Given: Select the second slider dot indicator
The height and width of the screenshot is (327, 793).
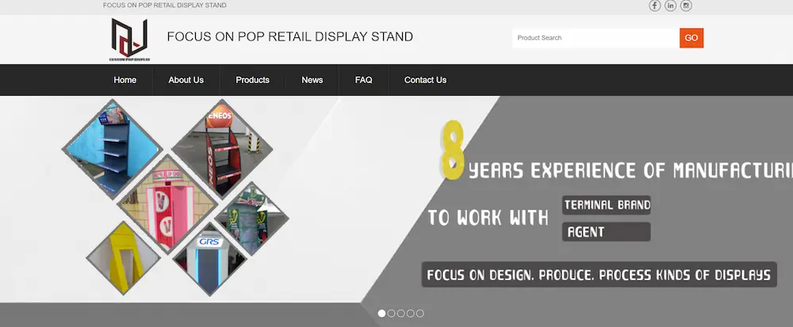Looking at the screenshot, I should (392, 314).
